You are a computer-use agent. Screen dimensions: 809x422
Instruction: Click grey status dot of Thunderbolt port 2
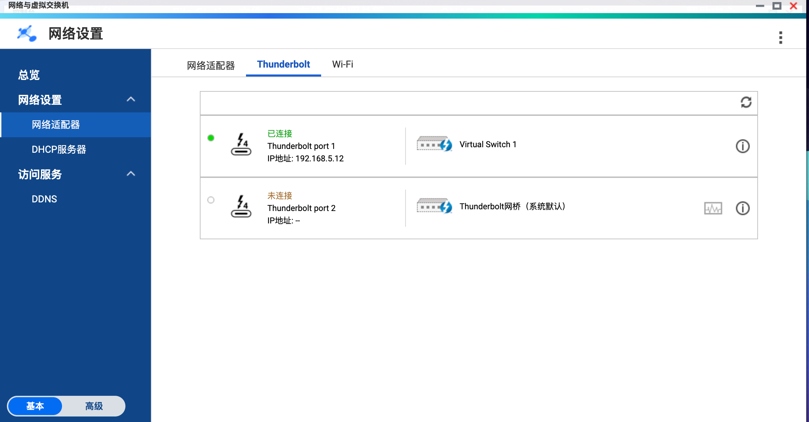click(x=211, y=200)
